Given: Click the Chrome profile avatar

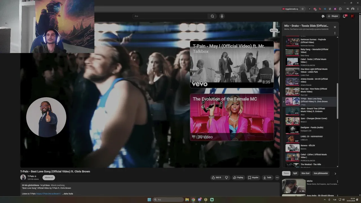Looking at the screenshot, I should point(353,9).
